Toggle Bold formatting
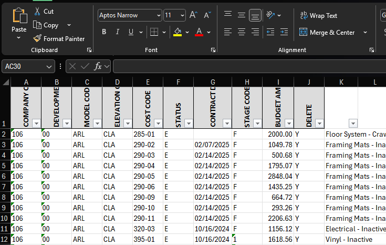 coord(104,32)
